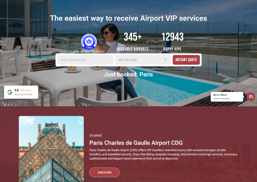Viewport: 257px width, 182px height.
Task: Click the Just booked: Paris ticker text
Action: (128, 74)
